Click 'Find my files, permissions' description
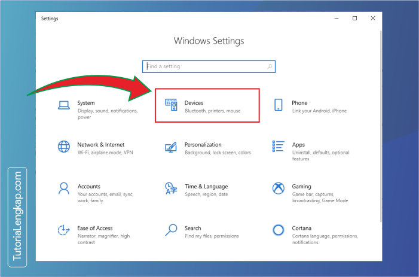 pos(212,236)
